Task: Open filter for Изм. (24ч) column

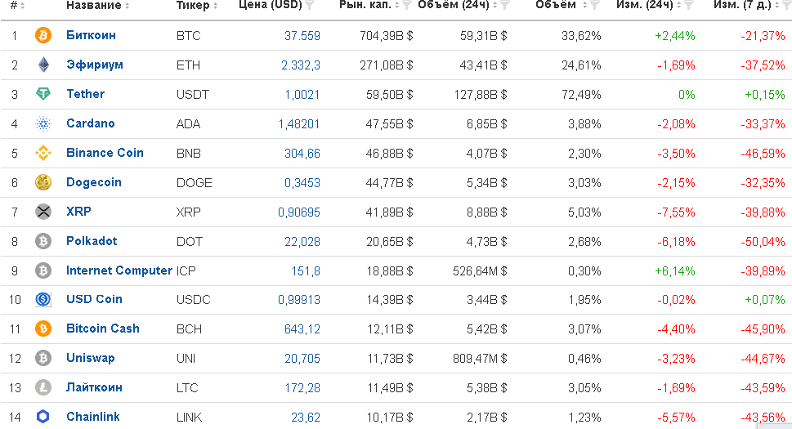Action: click(689, 5)
